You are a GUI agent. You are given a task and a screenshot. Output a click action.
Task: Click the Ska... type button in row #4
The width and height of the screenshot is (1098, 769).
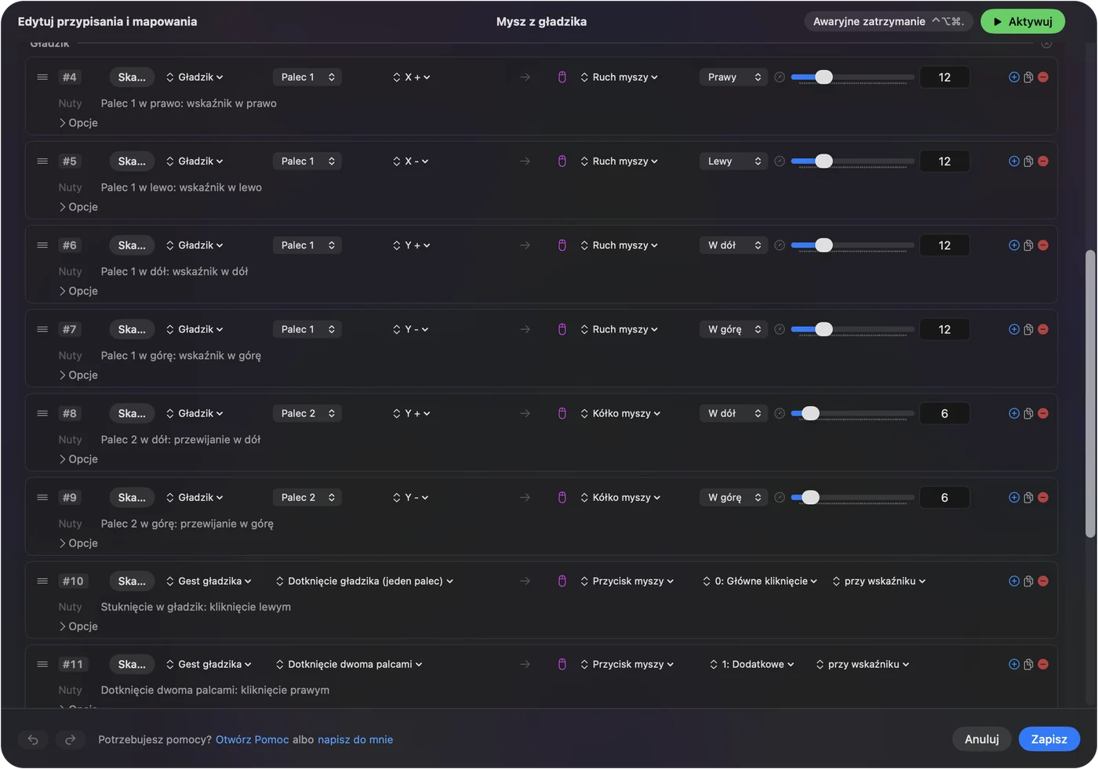(132, 77)
